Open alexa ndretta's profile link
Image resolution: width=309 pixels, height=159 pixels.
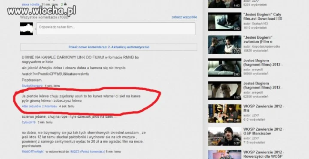point(30,4)
